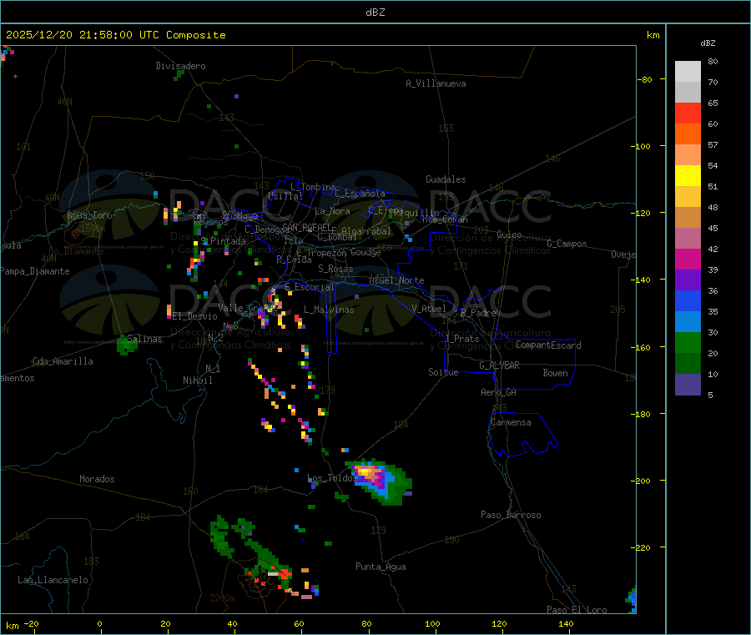Click the 'Bowen' map label
Screen dimensions: 751x635
(x=556, y=373)
